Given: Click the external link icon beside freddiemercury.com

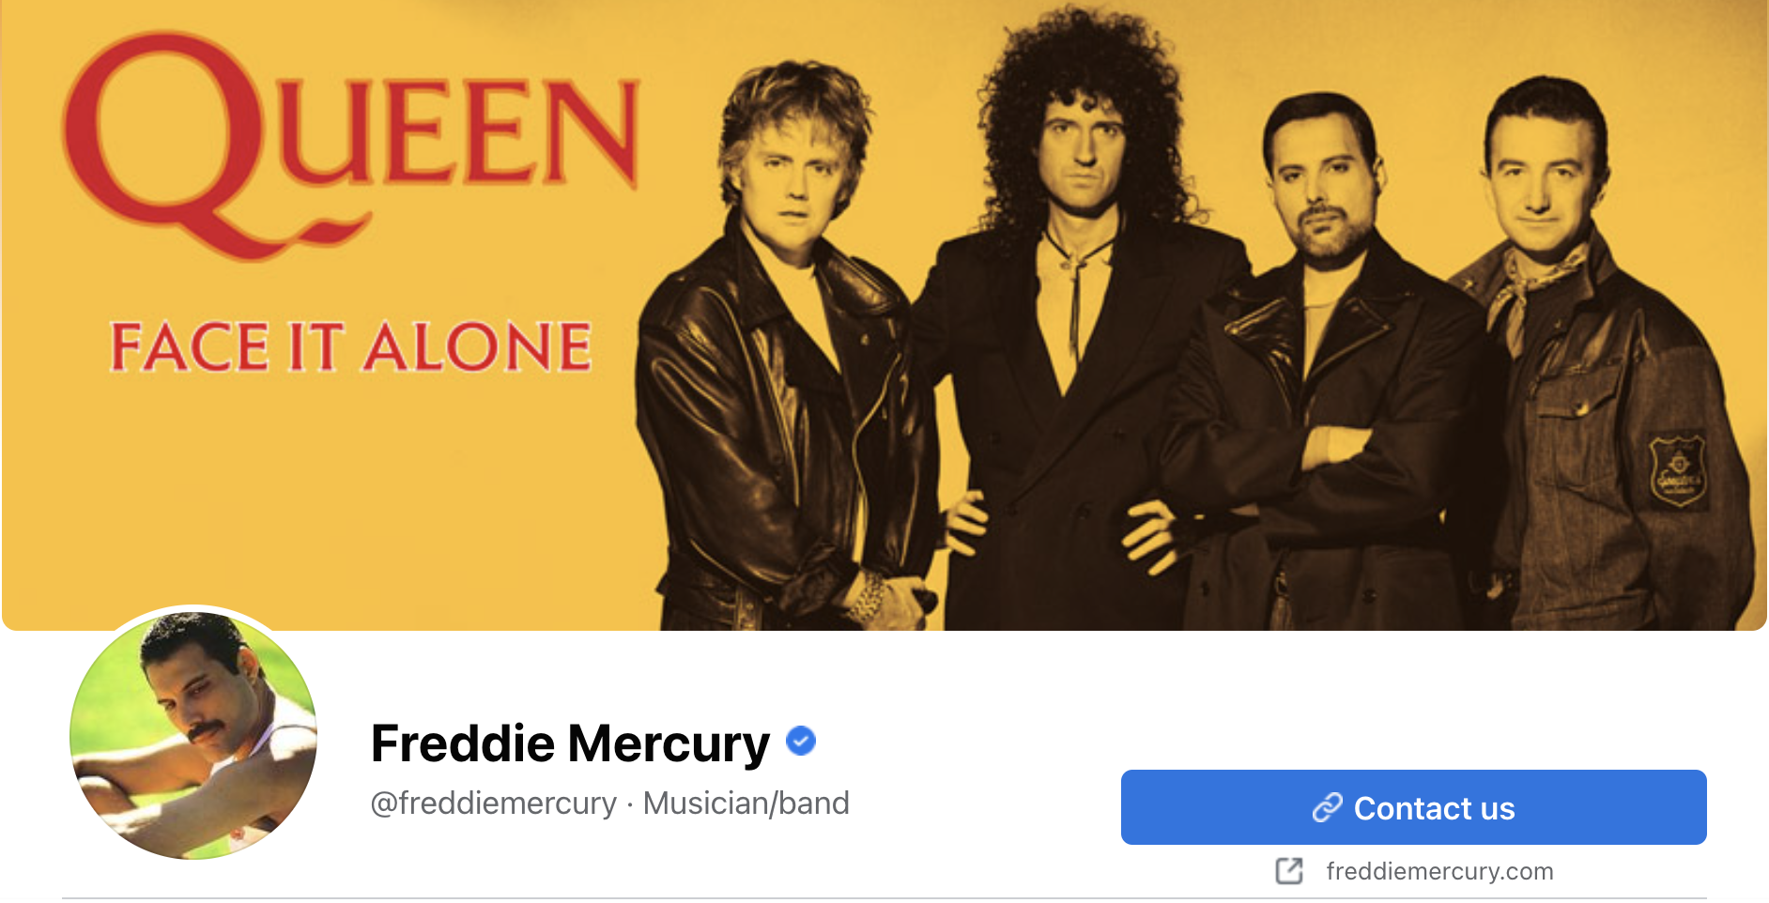Looking at the screenshot, I should coord(1289,871).
